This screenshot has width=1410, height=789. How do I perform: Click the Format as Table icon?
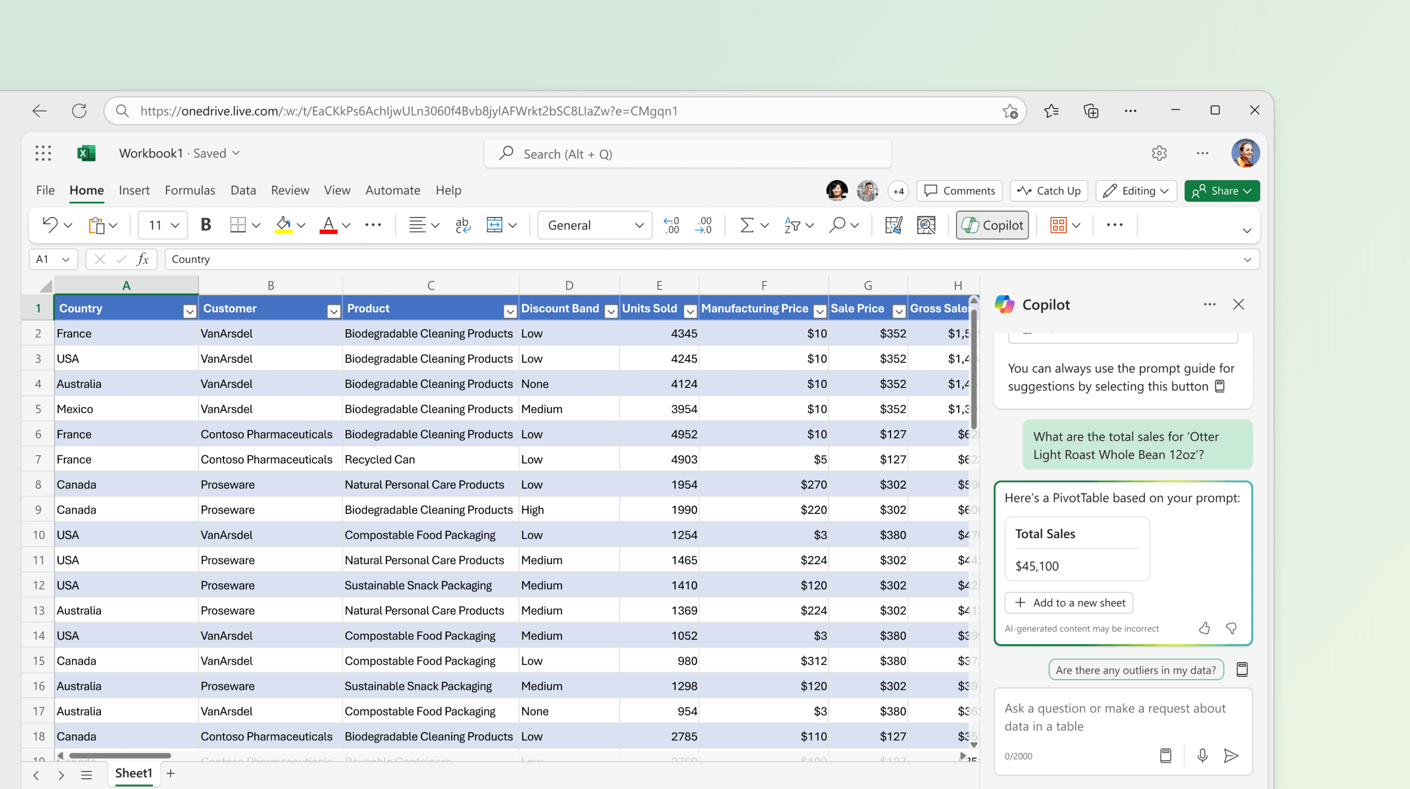point(1059,225)
